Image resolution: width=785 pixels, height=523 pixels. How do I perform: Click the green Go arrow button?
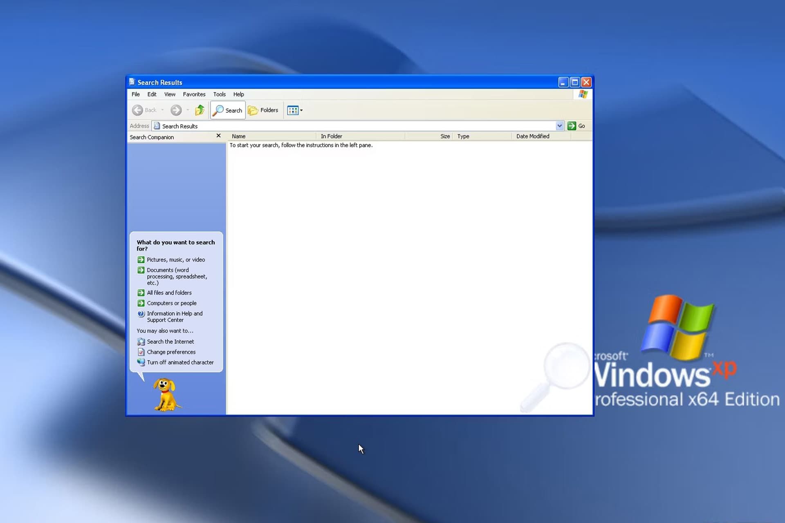coord(572,126)
